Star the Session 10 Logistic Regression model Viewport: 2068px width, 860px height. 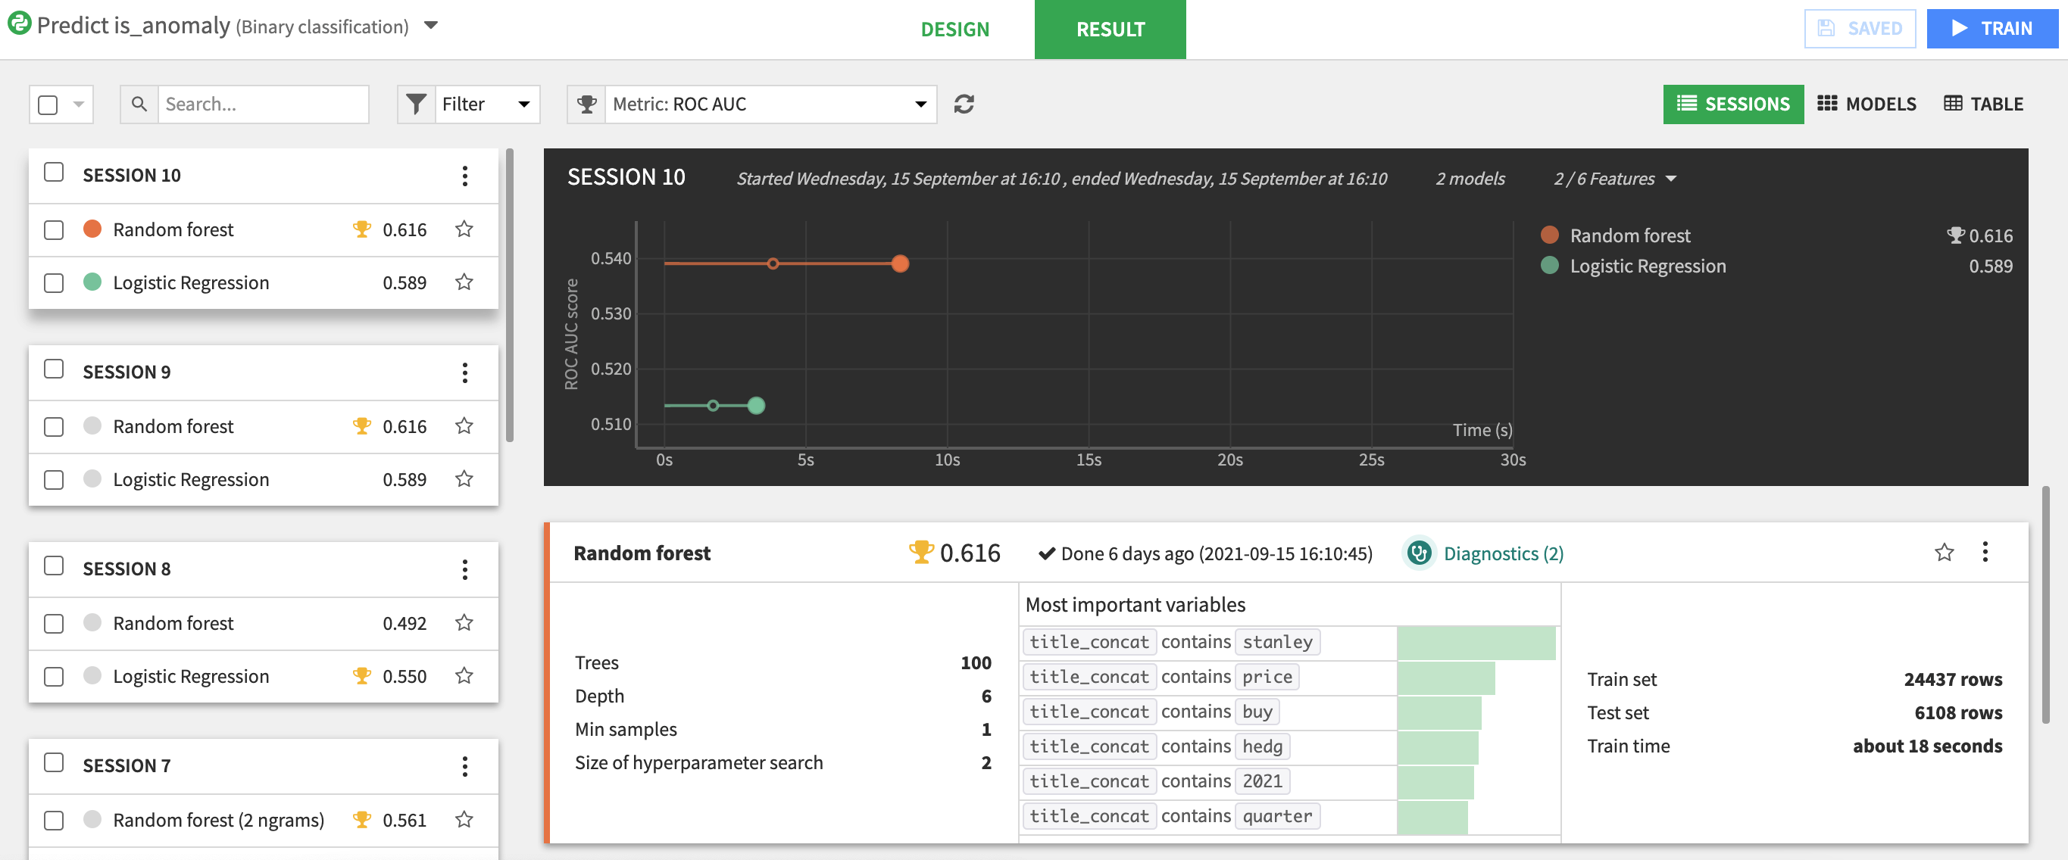click(464, 282)
